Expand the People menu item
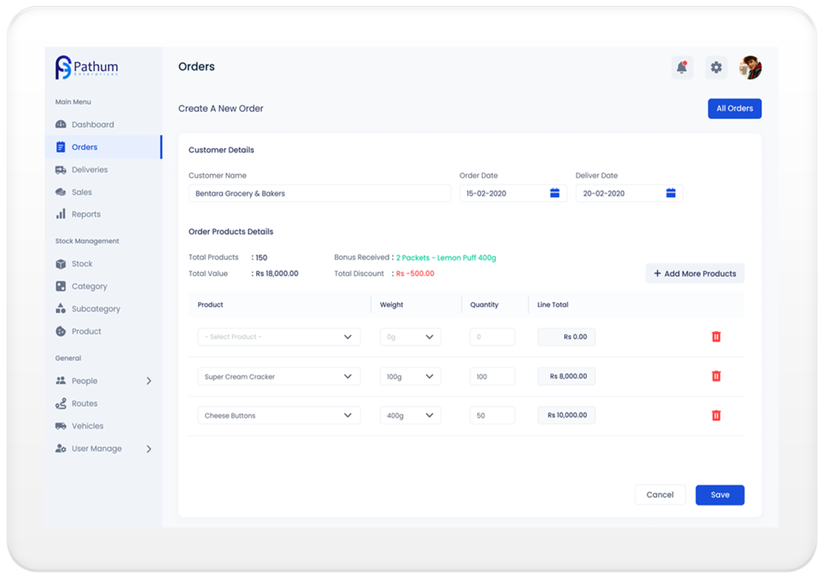Screen dimensions: 823x577 tap(148, 380)
